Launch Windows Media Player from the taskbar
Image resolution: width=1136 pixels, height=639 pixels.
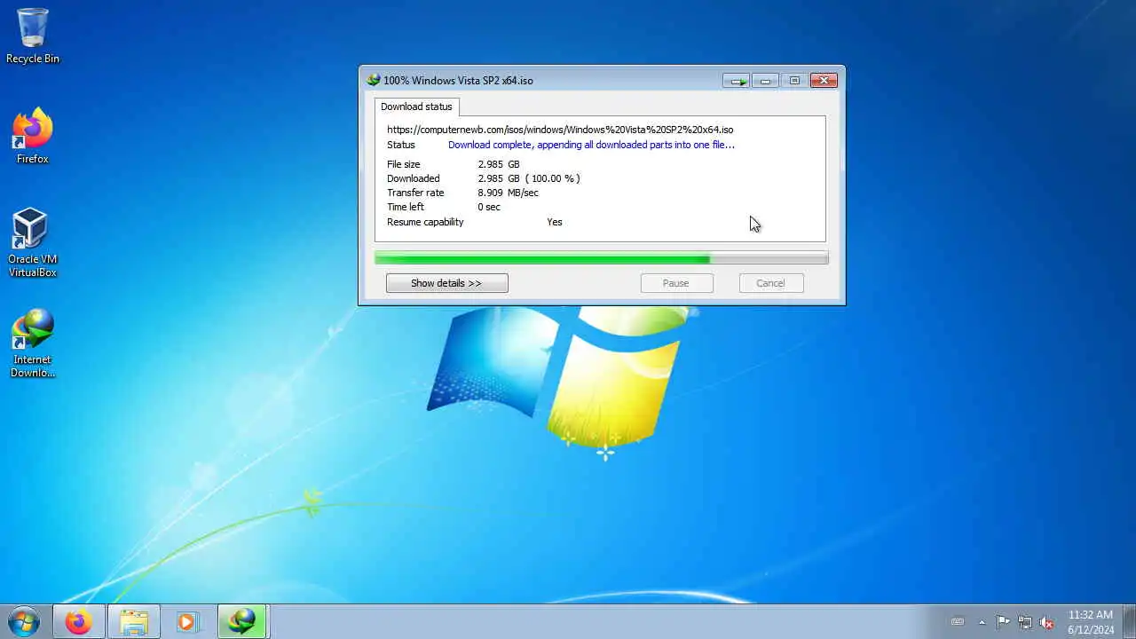pyautogui.click(x=187, y=621)
